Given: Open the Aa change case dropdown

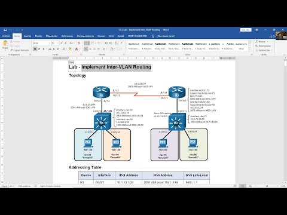Looking at the screenshot, I should point(72,43).
